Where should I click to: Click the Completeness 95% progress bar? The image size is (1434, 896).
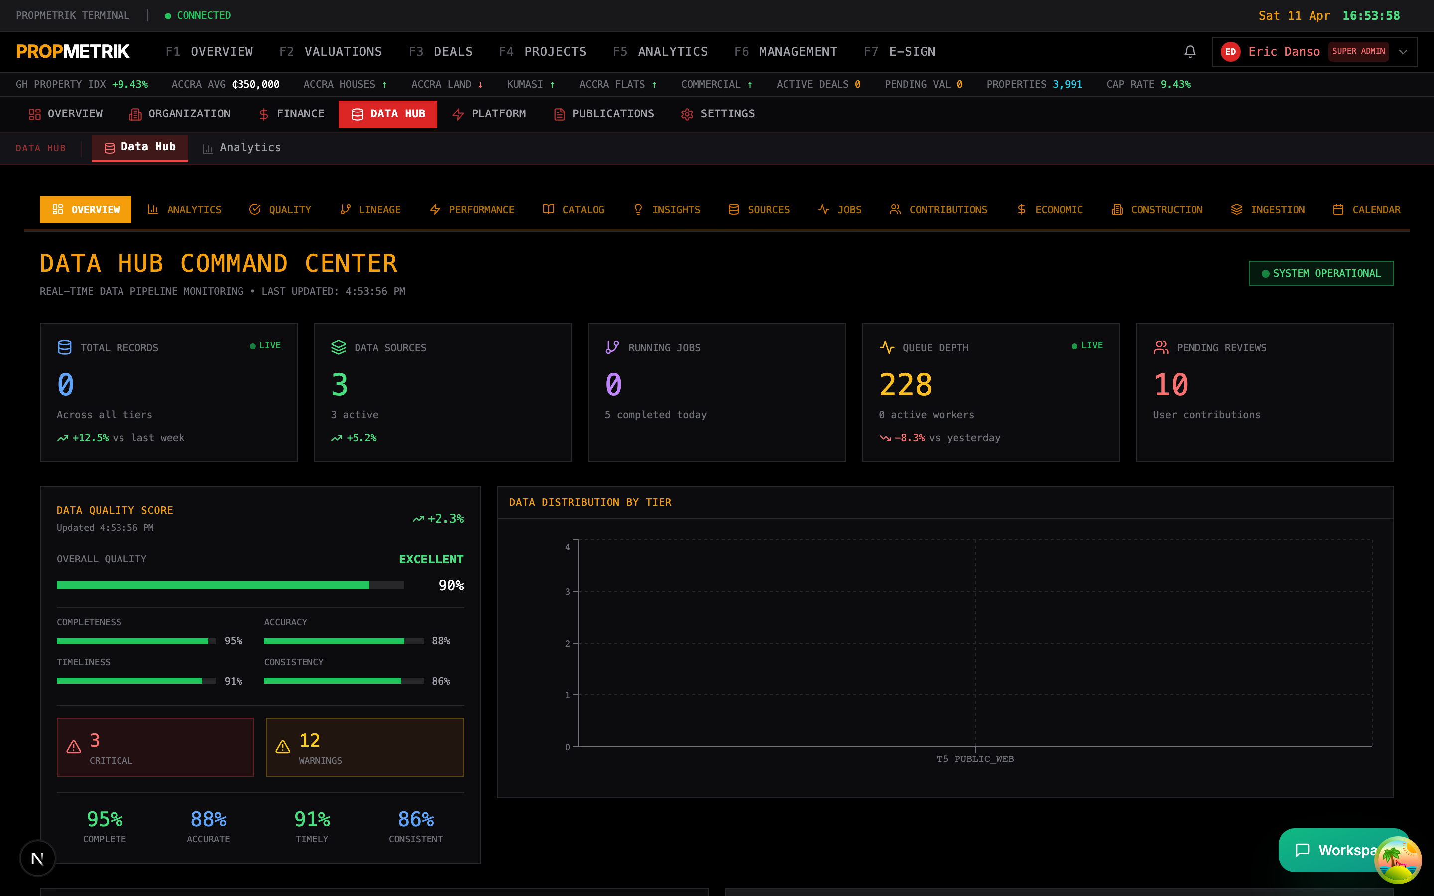[136, 641]
